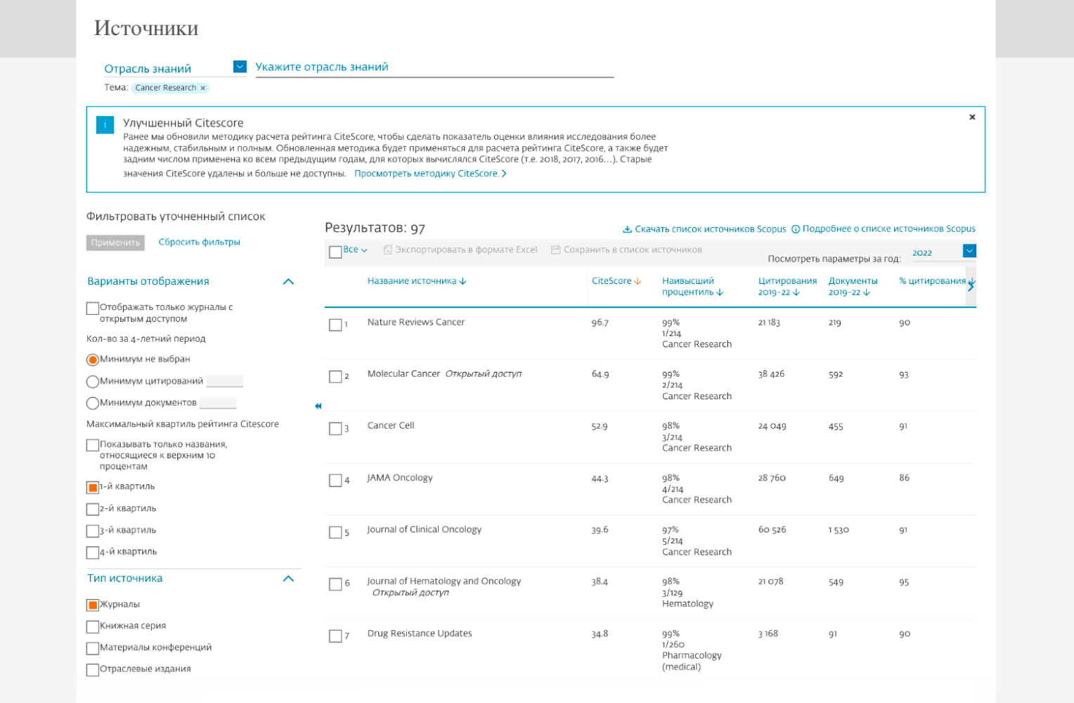The image size is (1074, 703).
Task: Close the Улучшенный Citescore banner
Action: (972, 117)
